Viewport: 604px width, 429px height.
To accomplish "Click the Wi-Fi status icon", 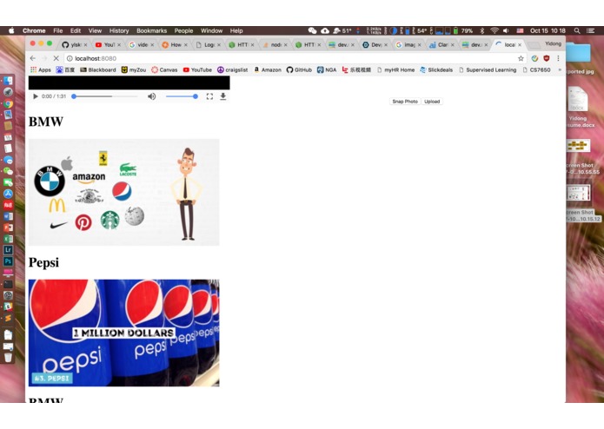I will tap(494, 30).
